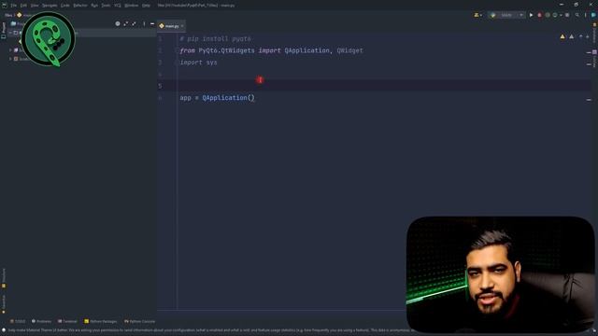Image resolution: width=598 pixels, height=336 pixels.
Task: Click the Material Theme status bar notification
Action: point(209,330)
